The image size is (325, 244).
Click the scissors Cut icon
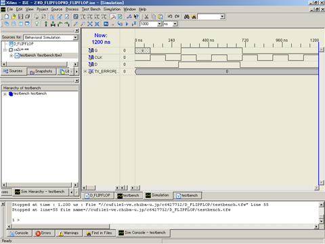point(146,16)
